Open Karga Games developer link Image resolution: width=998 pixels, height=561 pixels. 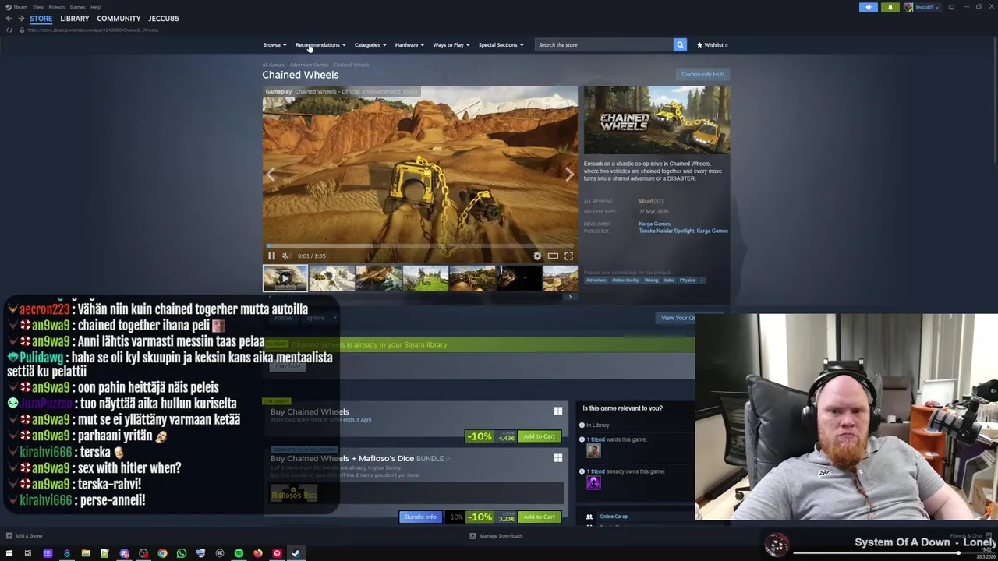click(654, 224)
